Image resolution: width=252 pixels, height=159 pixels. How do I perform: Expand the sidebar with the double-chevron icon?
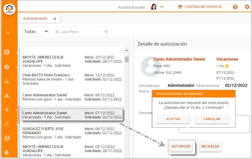[x=8, y=33]
